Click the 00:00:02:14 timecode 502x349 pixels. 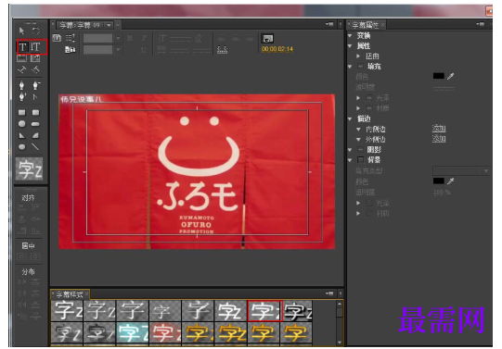(x=277, y=49)
